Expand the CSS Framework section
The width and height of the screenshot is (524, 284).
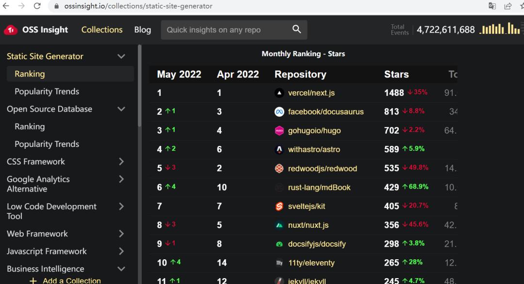point(121,161)
